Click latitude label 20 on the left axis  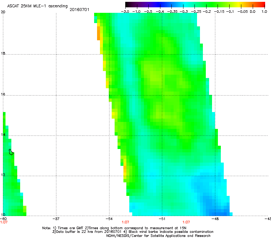(x=3, y=12)
